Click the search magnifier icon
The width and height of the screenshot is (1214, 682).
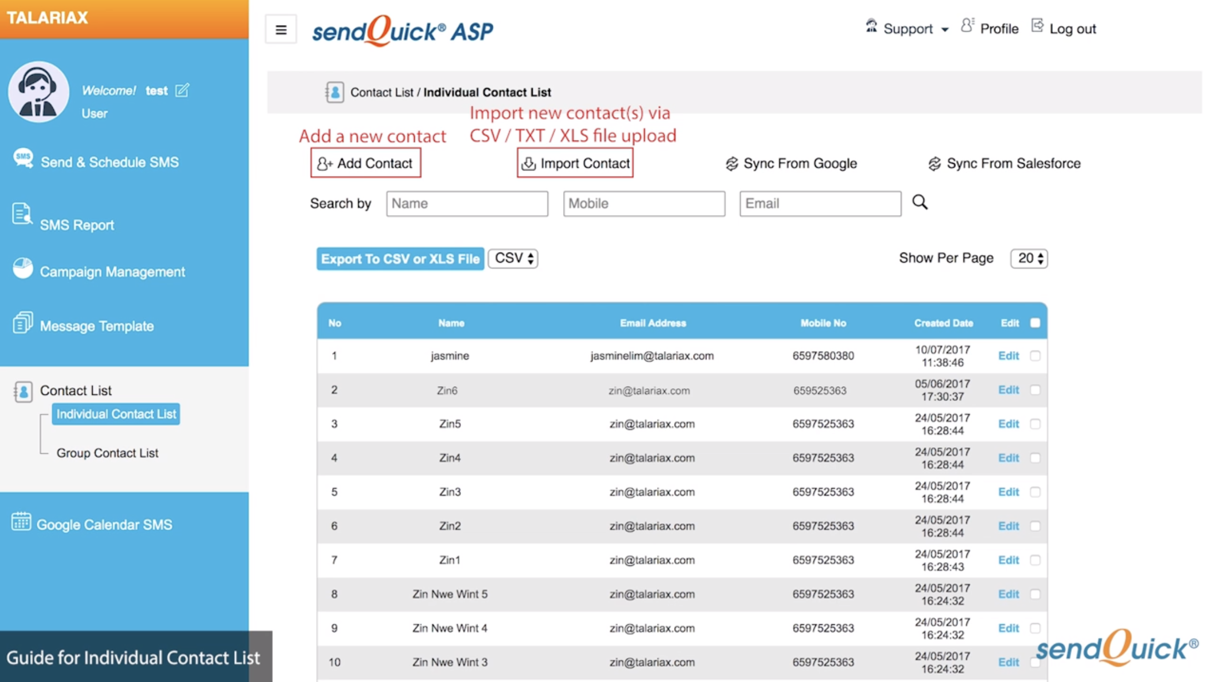(x=920, y=202)
